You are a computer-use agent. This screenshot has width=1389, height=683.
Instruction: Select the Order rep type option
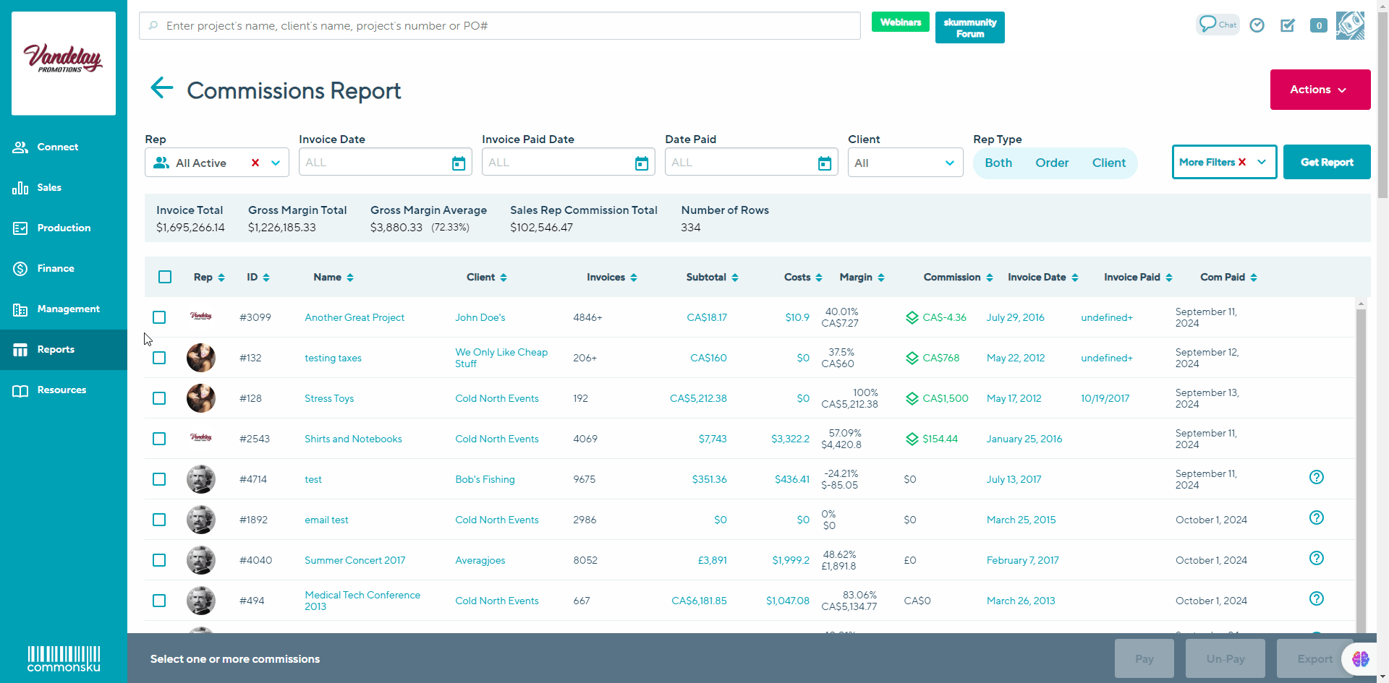coord(1051,163)
